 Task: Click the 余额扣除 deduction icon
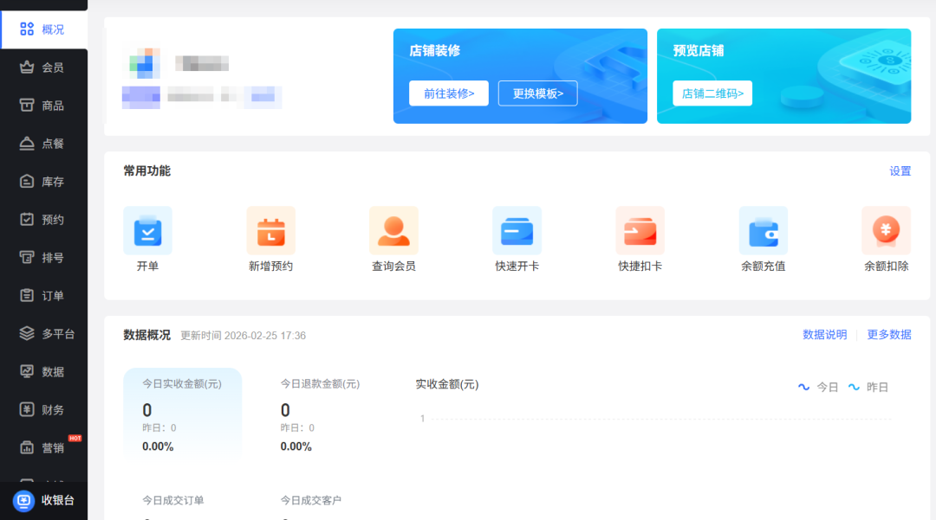coord(886,231)
